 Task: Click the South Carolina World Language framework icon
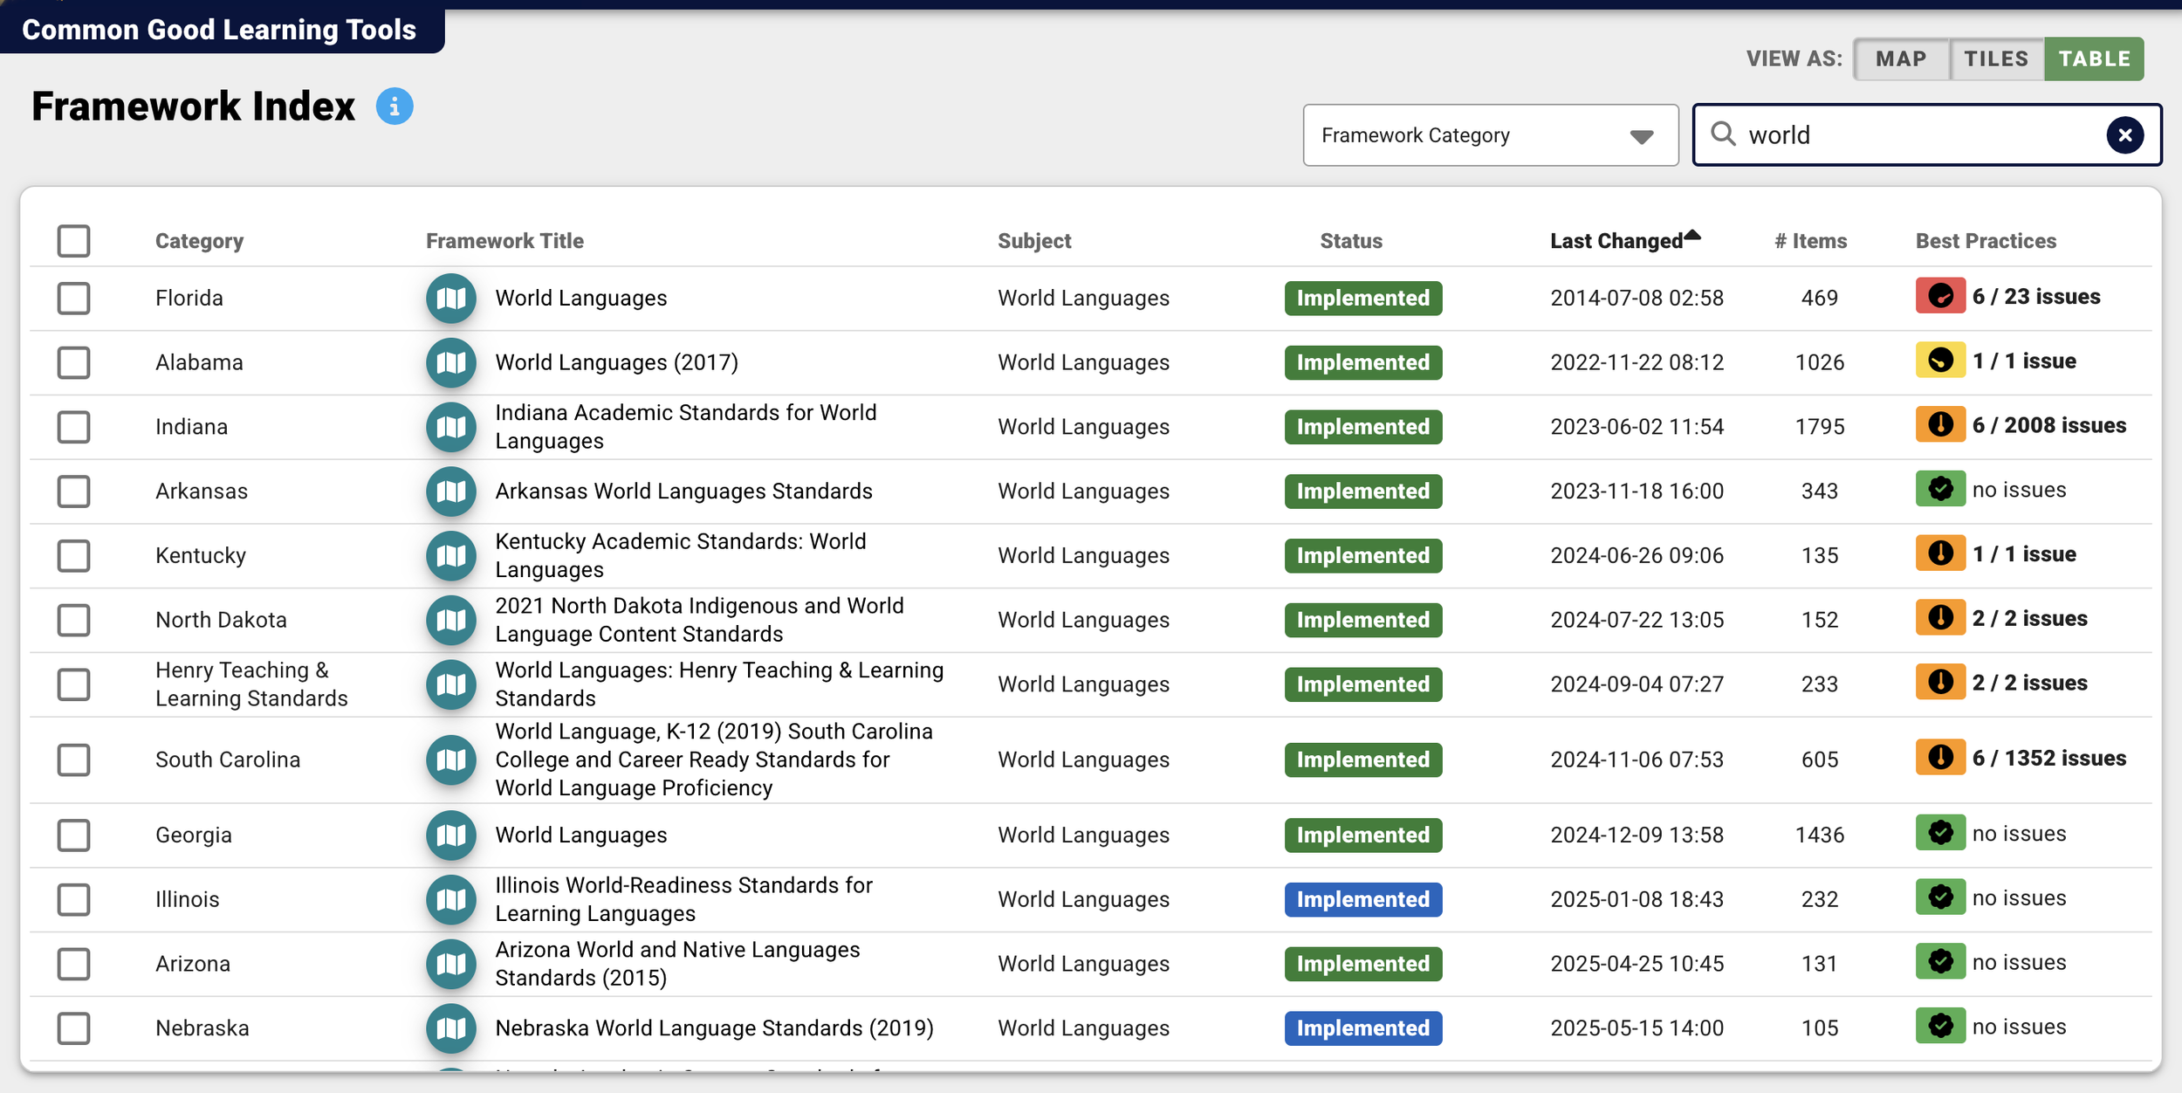[x=451, y=760]
